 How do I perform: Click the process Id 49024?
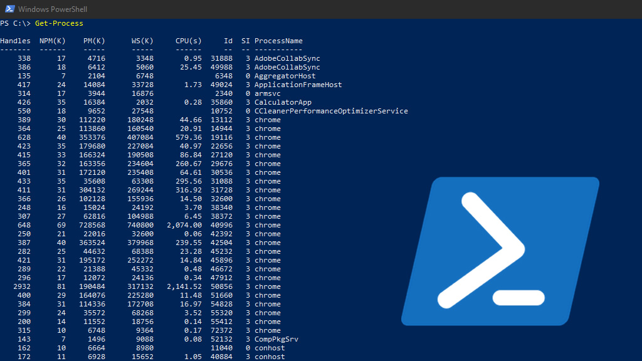pos(221,85)
